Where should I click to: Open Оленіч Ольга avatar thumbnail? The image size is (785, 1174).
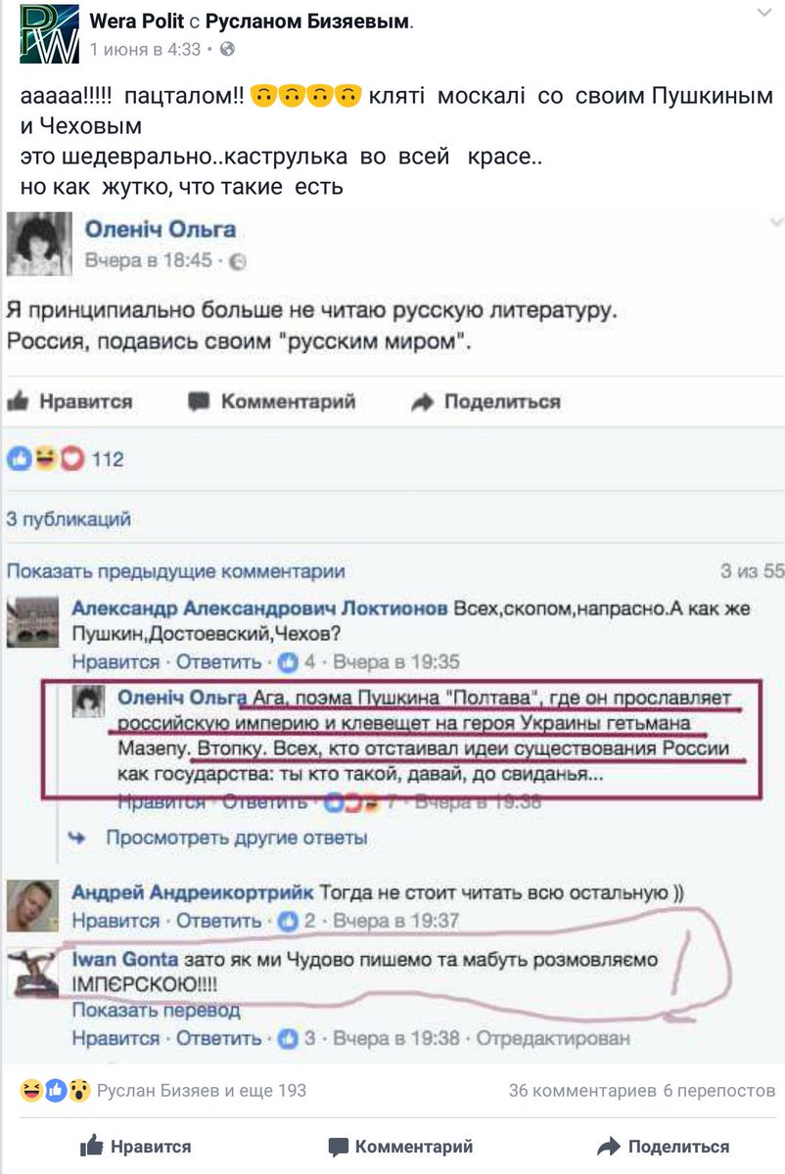(x=39, y=245)
